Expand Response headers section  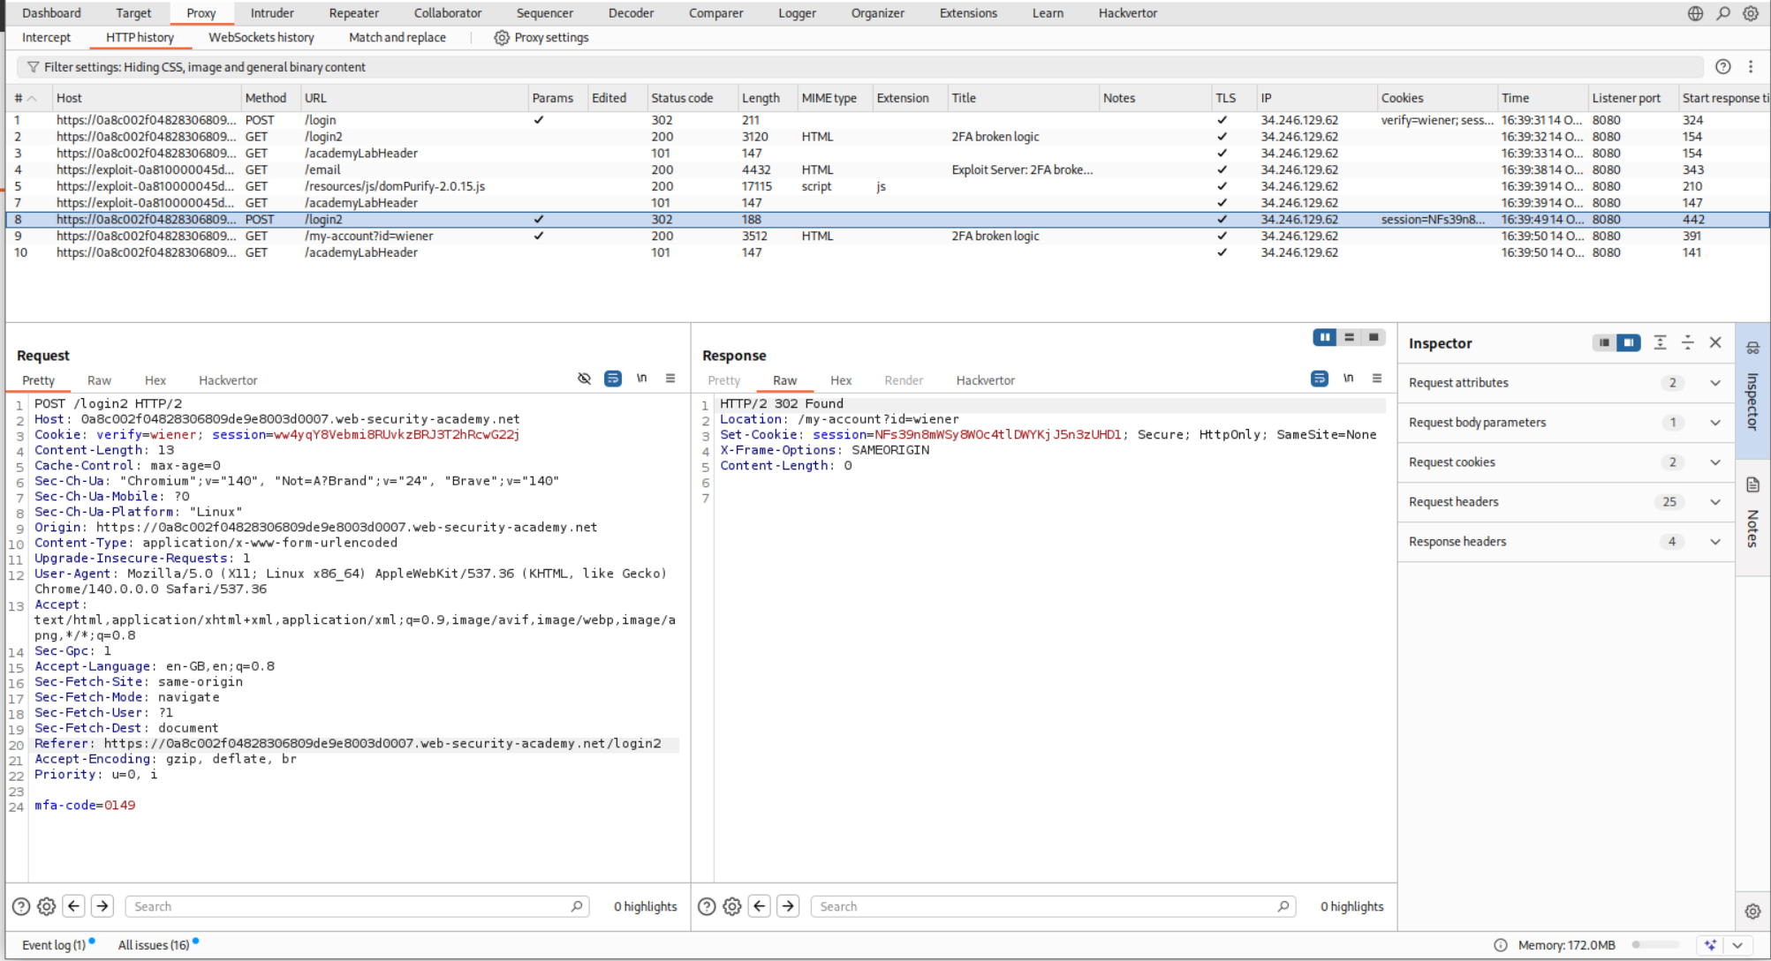tap(1714, 542)
